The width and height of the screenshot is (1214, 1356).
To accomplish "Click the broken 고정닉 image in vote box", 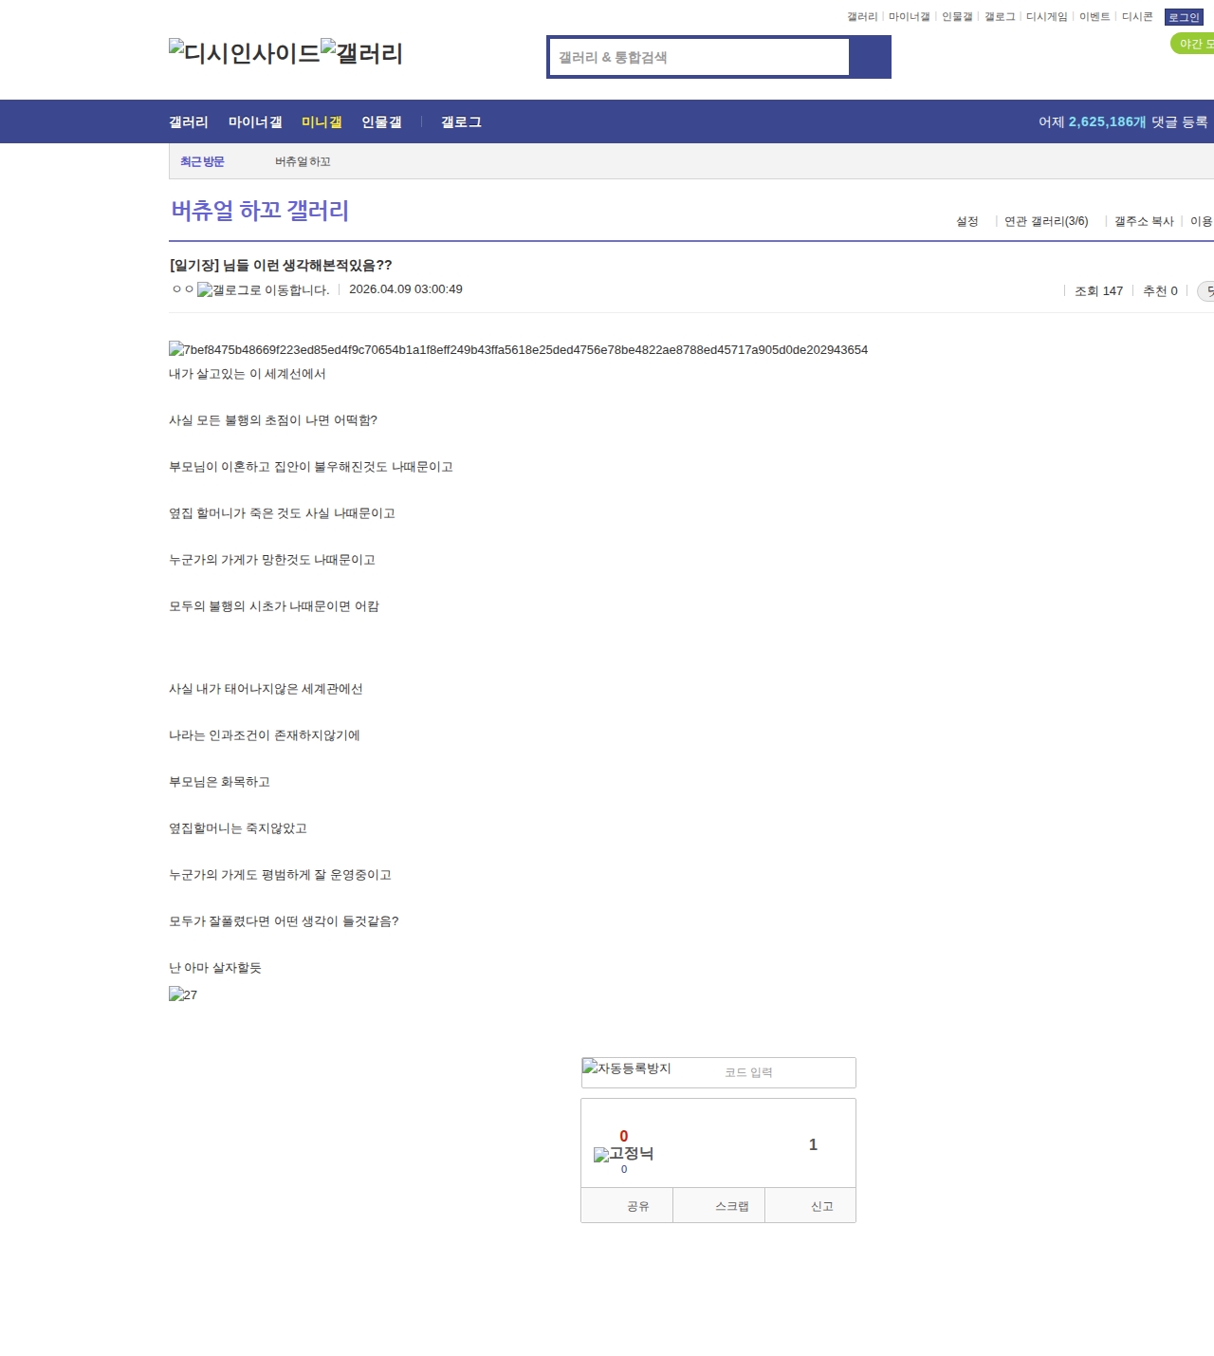I will (623, 1154).
